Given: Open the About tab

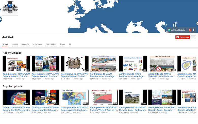Looking at the screenshot, I should point(62,44).
